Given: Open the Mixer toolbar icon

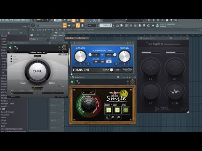Looking at the screenshot, I should [131, 25].
